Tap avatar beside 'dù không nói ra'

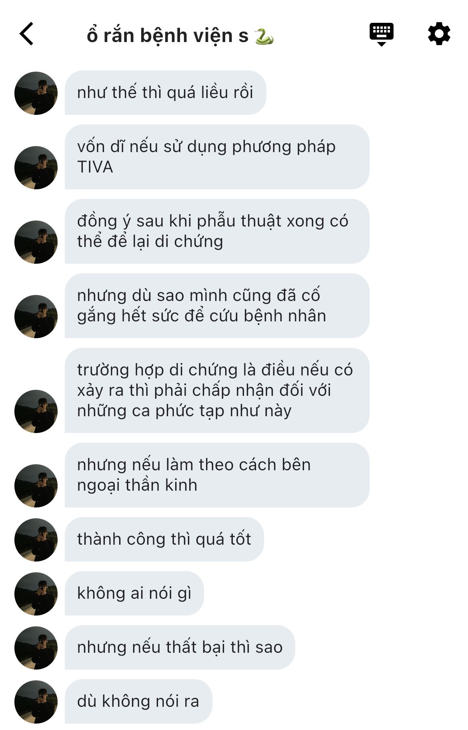(x=36, y=702)
